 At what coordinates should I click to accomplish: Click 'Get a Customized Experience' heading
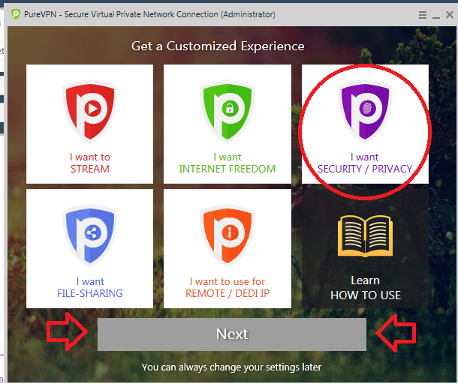coord(218,46)
